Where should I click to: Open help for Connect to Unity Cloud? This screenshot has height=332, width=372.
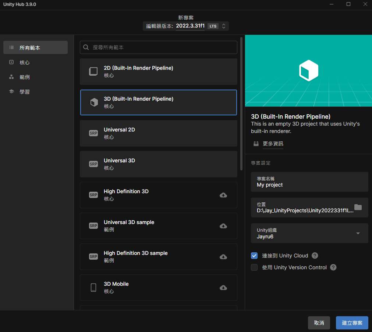[x=315, y=256]
